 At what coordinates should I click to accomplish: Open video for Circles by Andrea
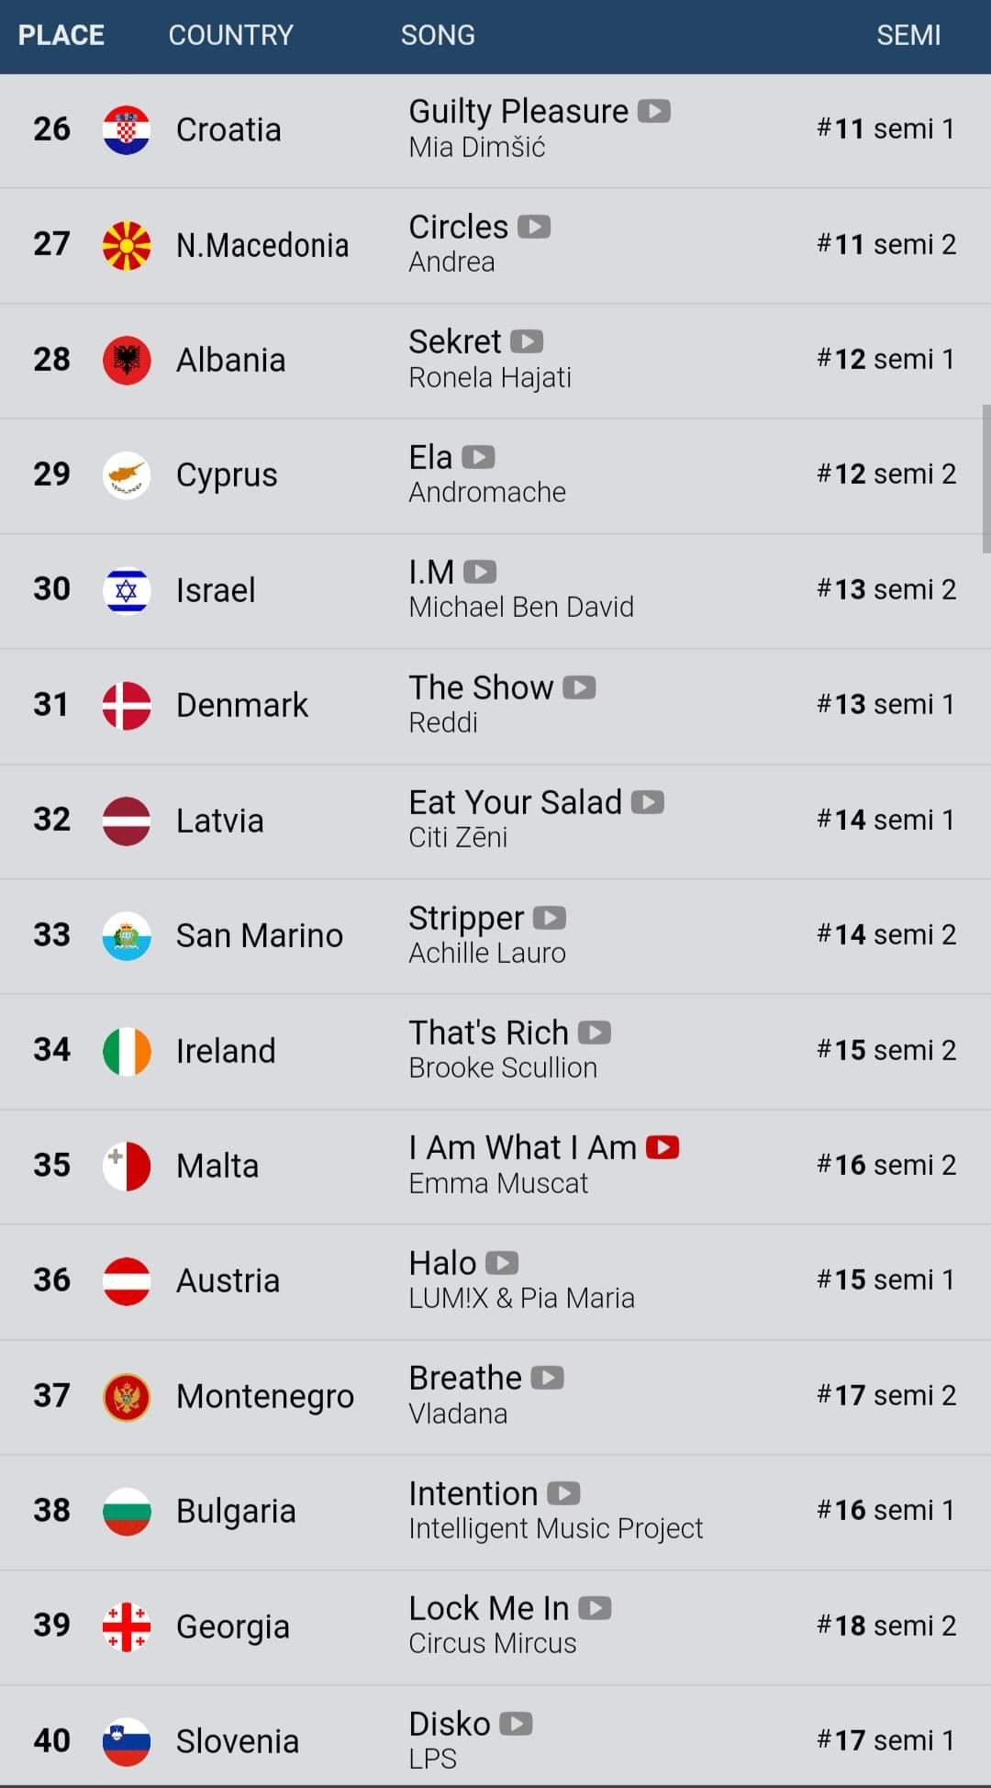(534, 227)
